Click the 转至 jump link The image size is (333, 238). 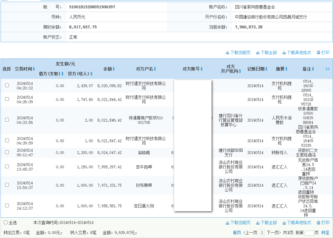coord(325,233)
